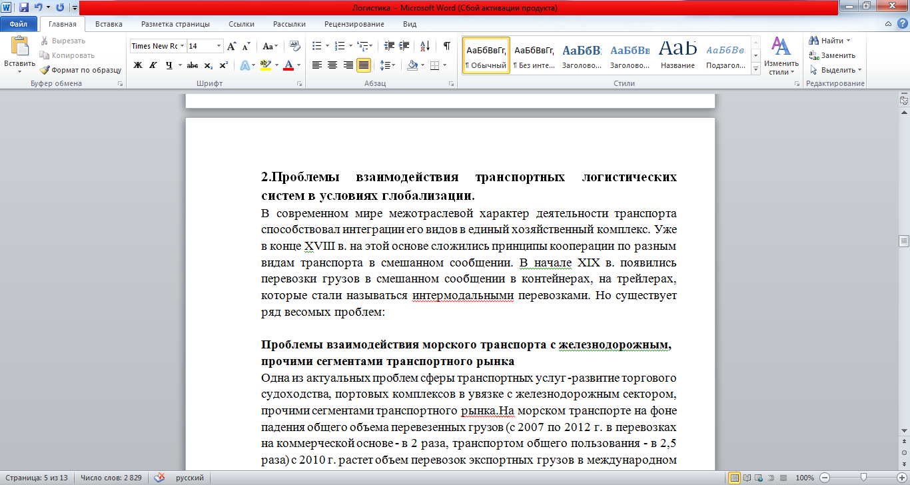Apply subscript from the Font group
910x485 pixels.
[207, 65]
